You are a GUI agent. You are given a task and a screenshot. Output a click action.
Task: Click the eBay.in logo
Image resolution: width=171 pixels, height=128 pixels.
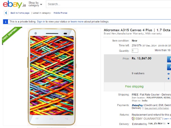(14, 5)
